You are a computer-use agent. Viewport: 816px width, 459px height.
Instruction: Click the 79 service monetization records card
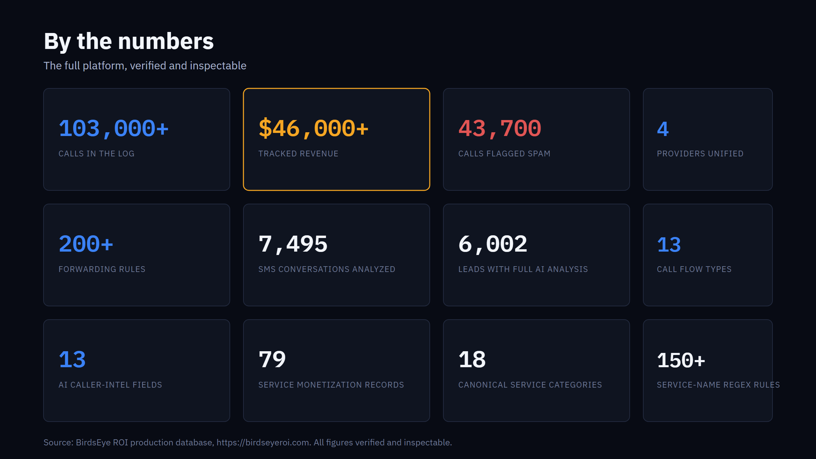pos(337,371)
